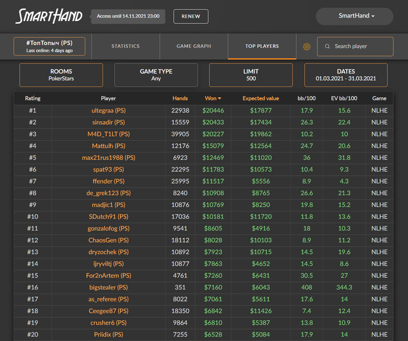
Task: Open player madjic1 (PS)
Action: tap(108, 205)
